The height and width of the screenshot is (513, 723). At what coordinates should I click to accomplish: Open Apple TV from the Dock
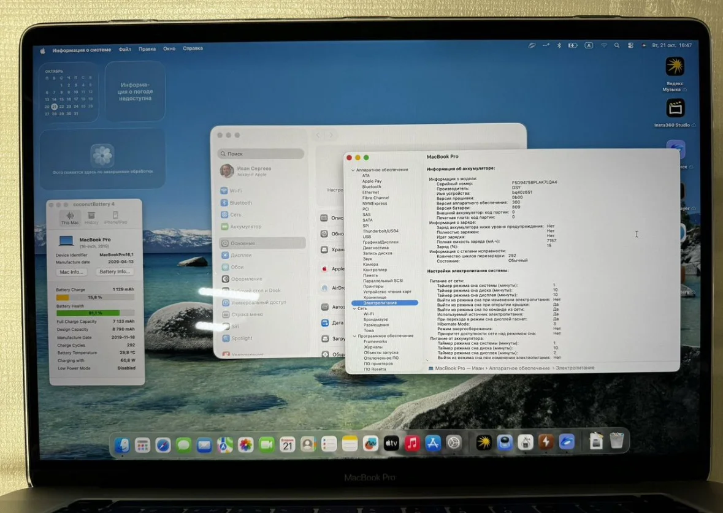391,444
